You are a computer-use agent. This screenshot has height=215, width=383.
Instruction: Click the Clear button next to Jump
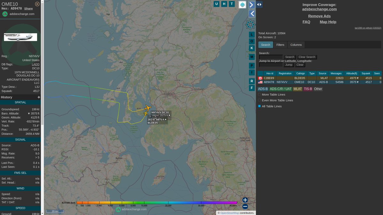pyautogui.click(x=300, y=65)
